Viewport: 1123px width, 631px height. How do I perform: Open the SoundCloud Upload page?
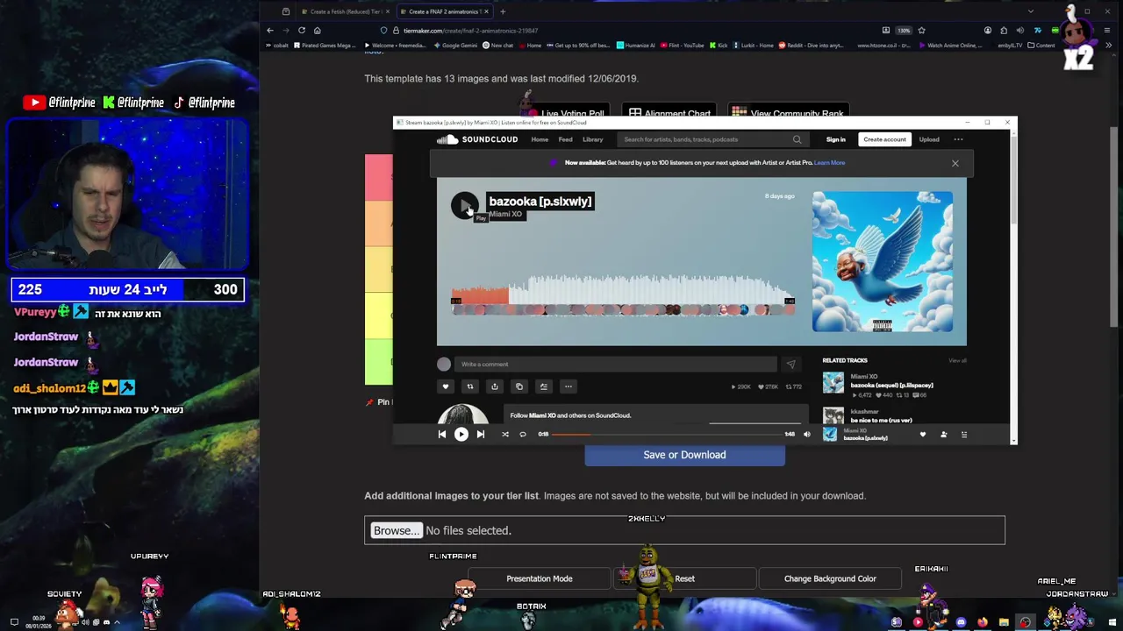929,139
